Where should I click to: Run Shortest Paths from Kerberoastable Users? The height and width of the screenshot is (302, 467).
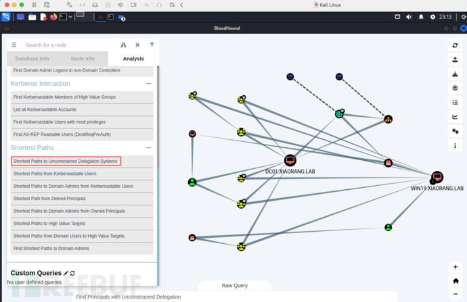[82, 174]
